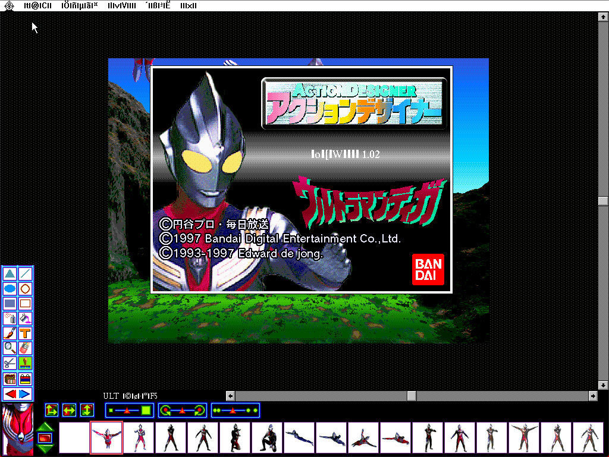Click the bent double-arrow transform icon

(52, 410)
